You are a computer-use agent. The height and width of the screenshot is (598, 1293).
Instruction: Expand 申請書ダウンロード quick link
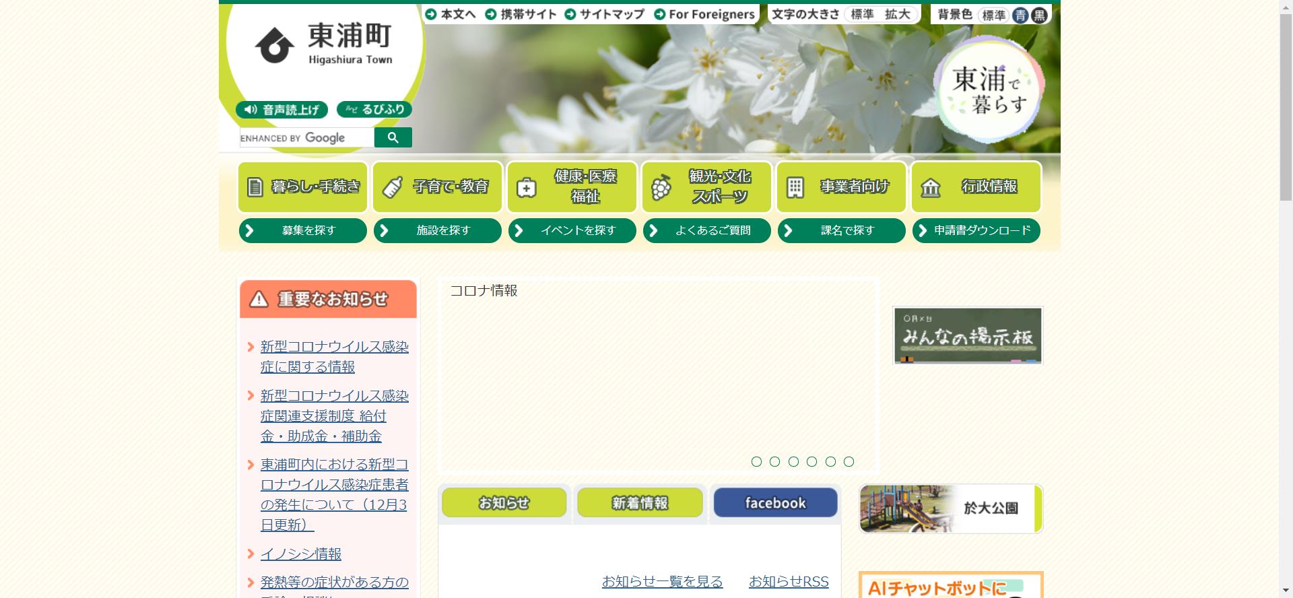976,230
